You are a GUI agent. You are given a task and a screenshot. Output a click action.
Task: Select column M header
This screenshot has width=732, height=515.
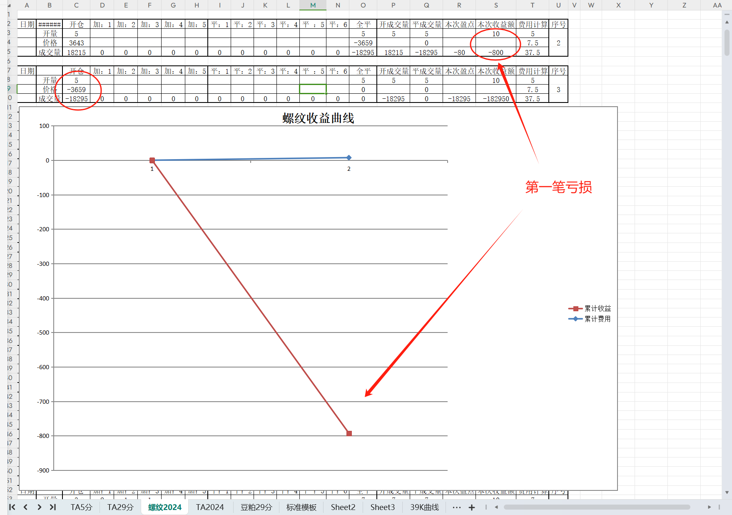(313, 5)
